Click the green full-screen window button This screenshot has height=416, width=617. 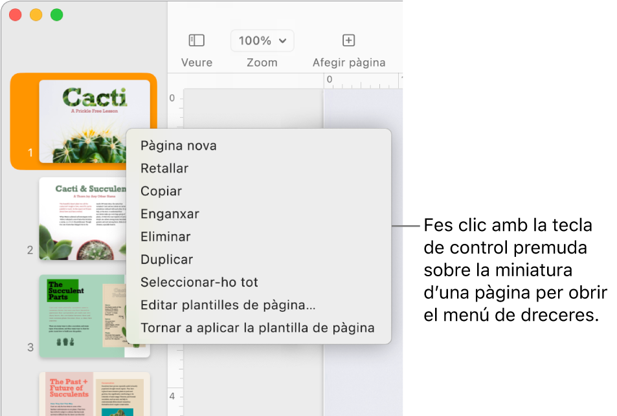pos(57,15)
